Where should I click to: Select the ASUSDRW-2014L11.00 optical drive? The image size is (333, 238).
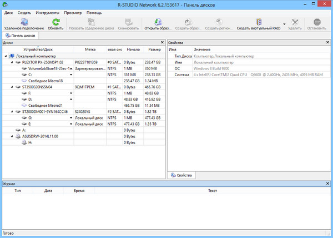(x=39, y=136)
